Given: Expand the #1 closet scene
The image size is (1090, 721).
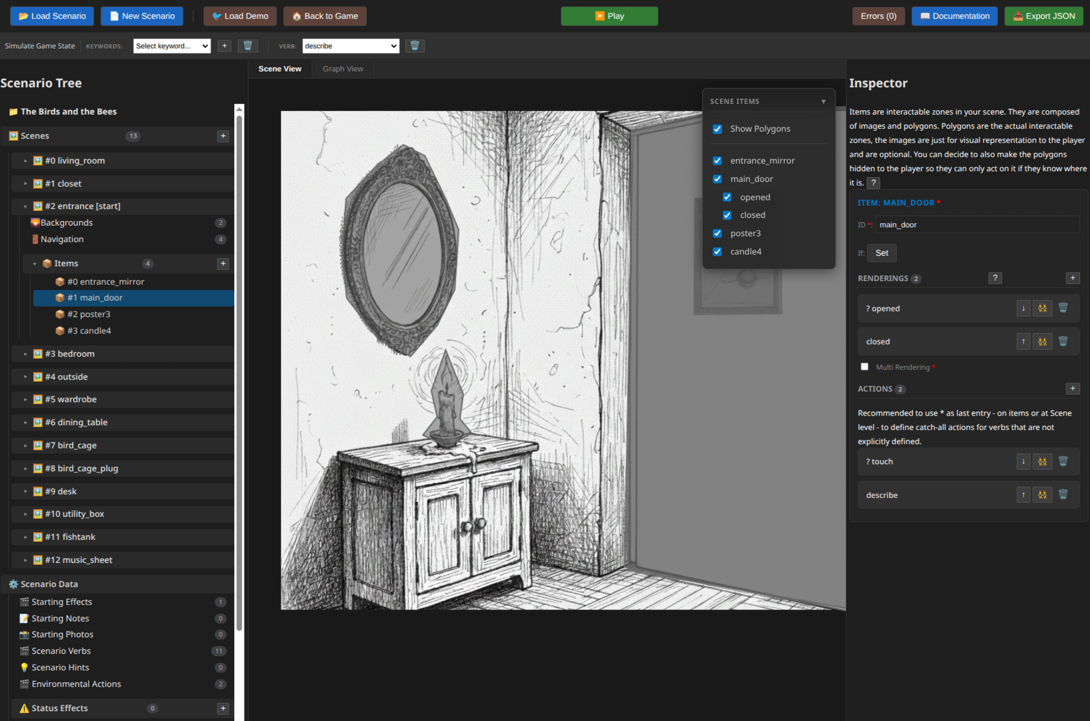Looking at the screenshot, I should coord(25,184).
